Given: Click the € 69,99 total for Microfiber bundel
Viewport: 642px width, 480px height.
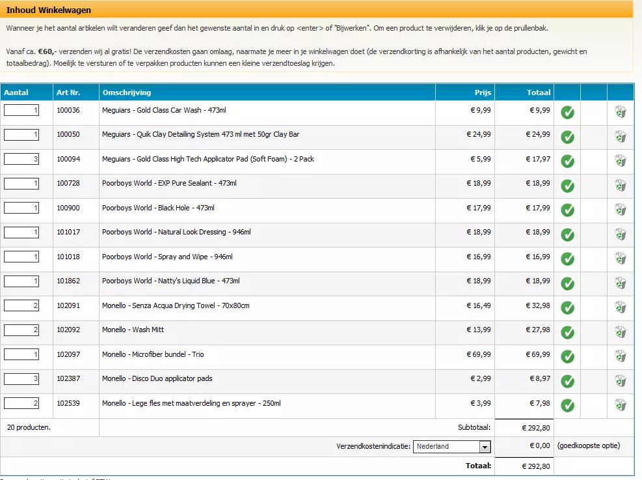Looking at the screenshot, I should tap(538, 354).
